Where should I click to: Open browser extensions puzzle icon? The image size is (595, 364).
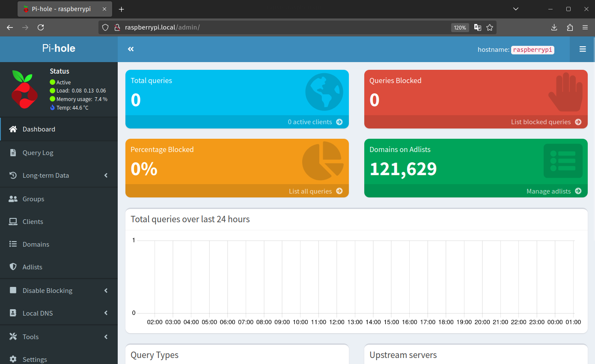point(570,27)
